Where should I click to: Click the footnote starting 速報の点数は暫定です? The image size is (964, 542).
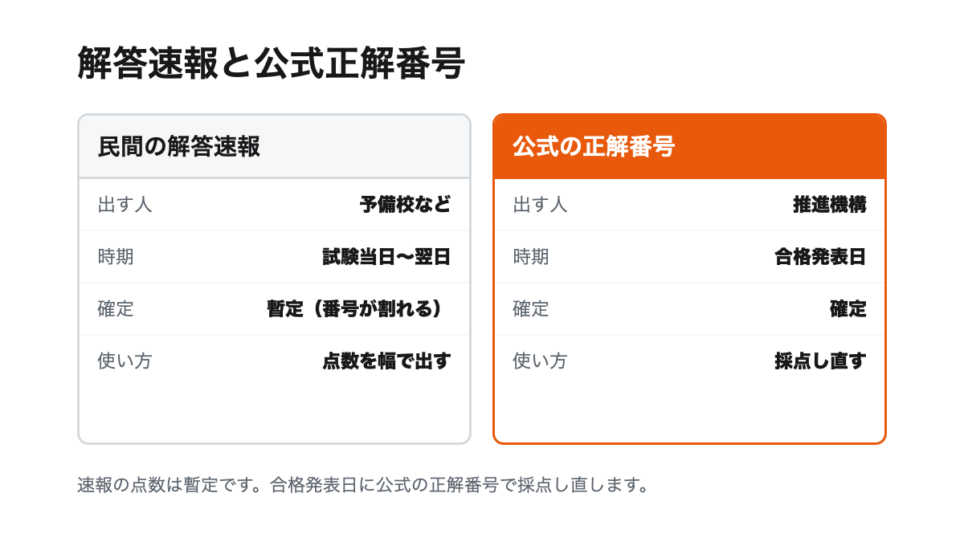363,485
